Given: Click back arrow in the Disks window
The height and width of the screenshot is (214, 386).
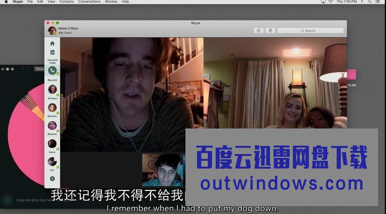Looking at the screenshot, I should pyautogui.click(x=23, y=69).
